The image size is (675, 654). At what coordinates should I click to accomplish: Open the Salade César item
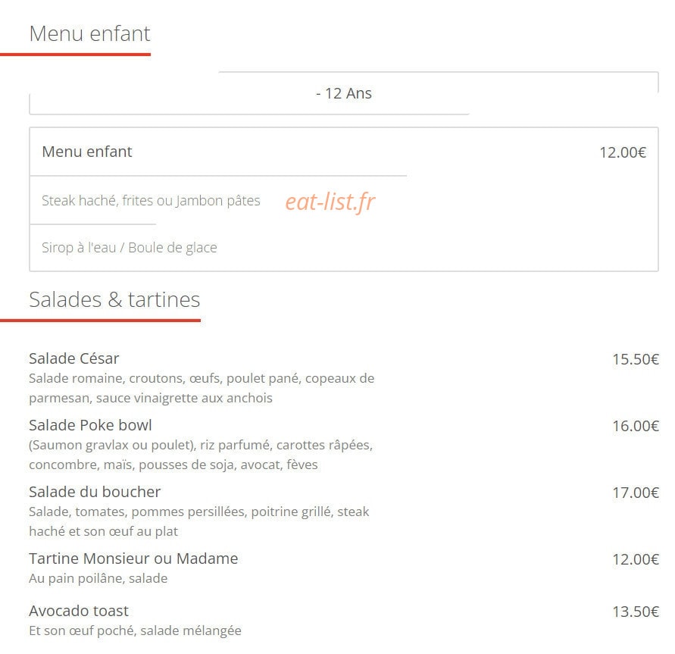pyautogui.click(x=74, y=358)
